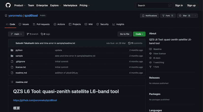Click the watching eye icon
Screen dimensions: 203x112
[150, 62]
